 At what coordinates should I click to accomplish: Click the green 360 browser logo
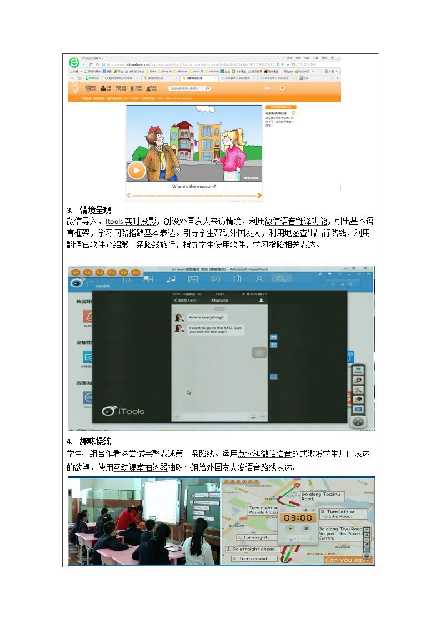74,62
